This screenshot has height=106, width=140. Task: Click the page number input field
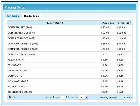(x=62, y=97)
